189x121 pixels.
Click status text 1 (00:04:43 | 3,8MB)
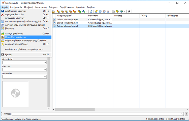tap(155, 119)
